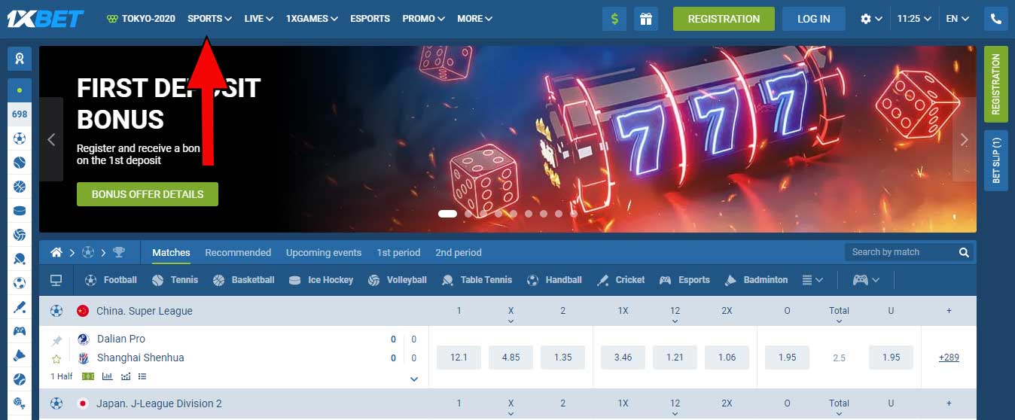Viewport: 1015px width, 420px height.
Task: Open vertical BET SLIP (1) tab
Action: [x=996, y=160]
